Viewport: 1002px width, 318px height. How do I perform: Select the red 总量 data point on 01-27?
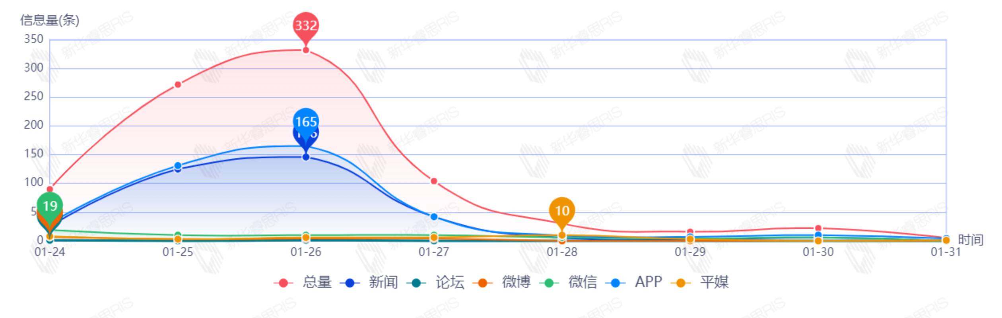coord(434,181)
